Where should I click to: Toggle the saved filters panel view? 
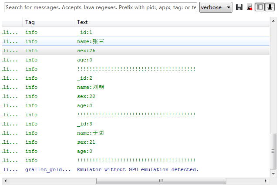259,7
